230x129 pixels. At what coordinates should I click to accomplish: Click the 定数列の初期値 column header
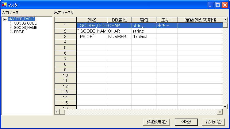(201, 20)
